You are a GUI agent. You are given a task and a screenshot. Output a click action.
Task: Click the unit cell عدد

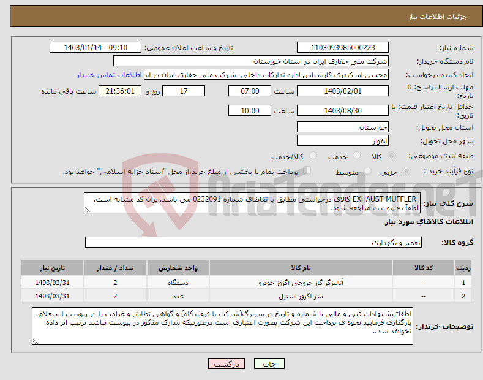(178, 296)
